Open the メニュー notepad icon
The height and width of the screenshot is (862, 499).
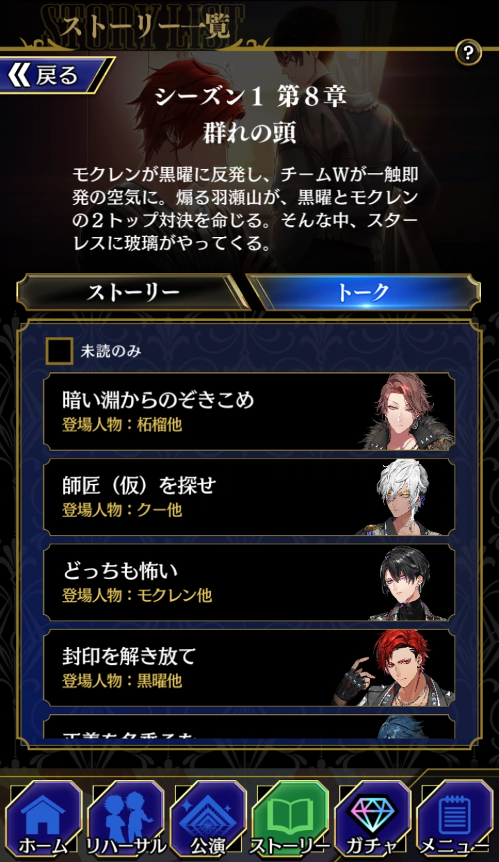coord(455,819)
